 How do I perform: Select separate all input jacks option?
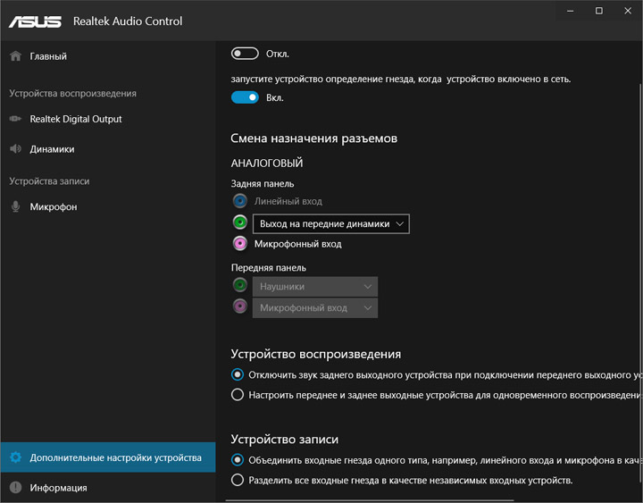[238, 481]
